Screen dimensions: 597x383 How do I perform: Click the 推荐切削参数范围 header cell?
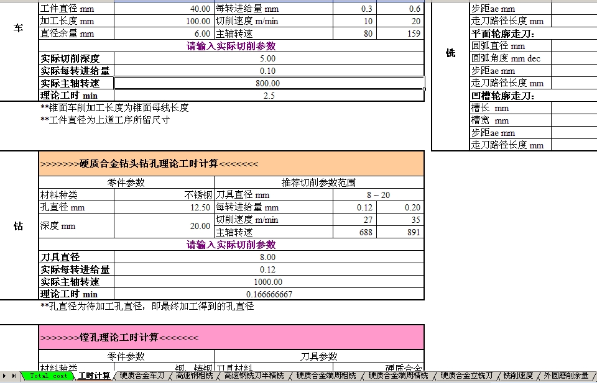pos(319,182)
